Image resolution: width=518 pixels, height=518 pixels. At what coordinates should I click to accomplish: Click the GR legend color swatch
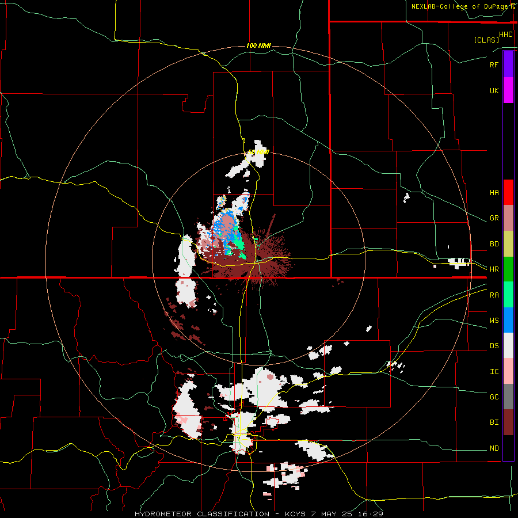508,218
